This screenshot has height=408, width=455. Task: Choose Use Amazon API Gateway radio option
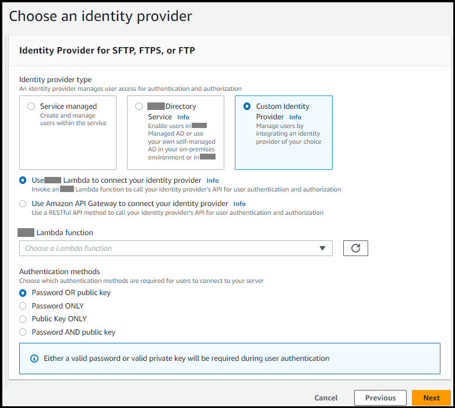tap(23, 204)
